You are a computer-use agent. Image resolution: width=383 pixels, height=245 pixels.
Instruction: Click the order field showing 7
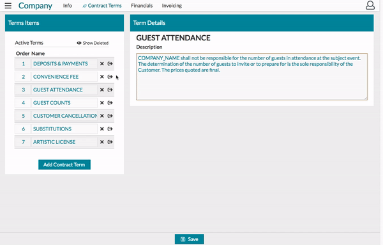pyautogui.click(x=23, y=142)
